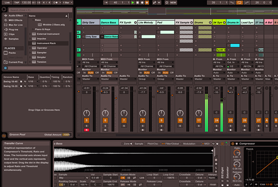Open the Filter/Global tab in Sampler
The image size is (278, 187).
[170, 144]
